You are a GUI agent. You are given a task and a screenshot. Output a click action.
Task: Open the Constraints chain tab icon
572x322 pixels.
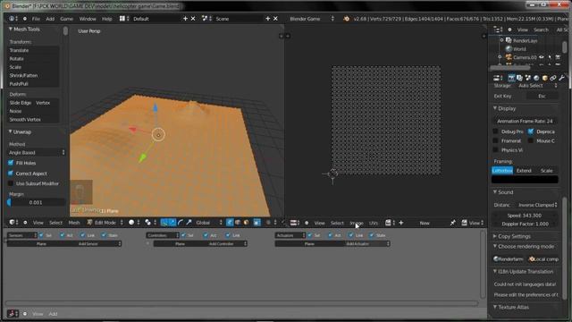[553, 78]
